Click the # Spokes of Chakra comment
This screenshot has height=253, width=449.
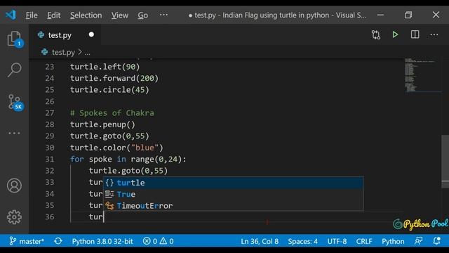pos(112,112)
